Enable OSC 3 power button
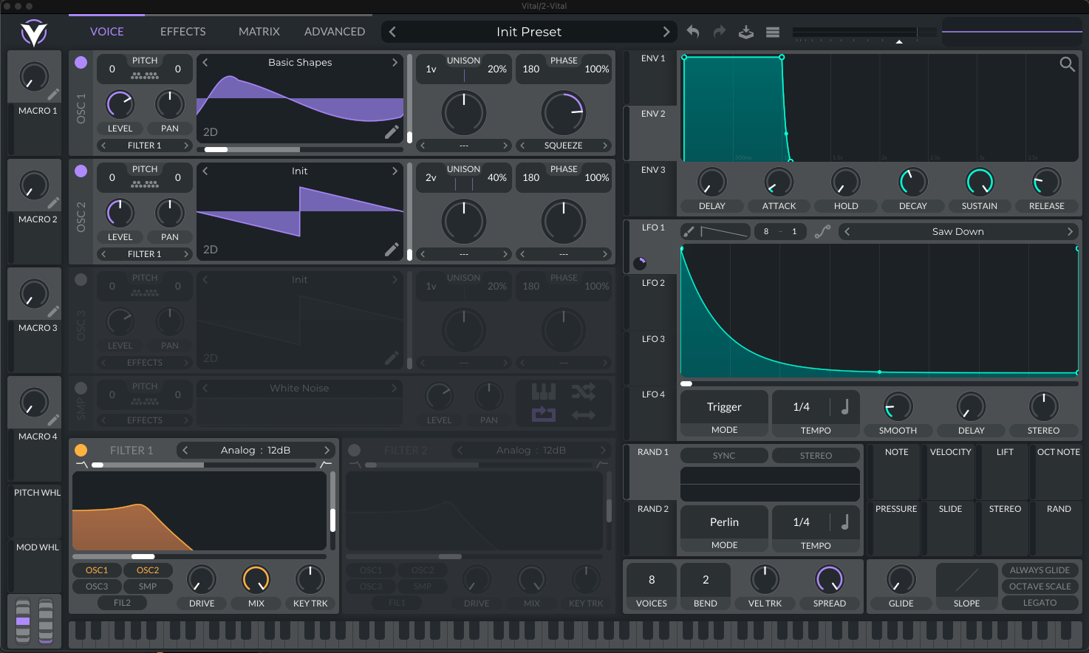Image resolution: width=1089 pixels, height=653 pixels. (81, 280)
